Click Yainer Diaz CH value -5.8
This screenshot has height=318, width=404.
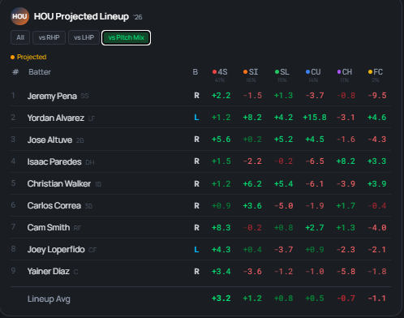346,271
